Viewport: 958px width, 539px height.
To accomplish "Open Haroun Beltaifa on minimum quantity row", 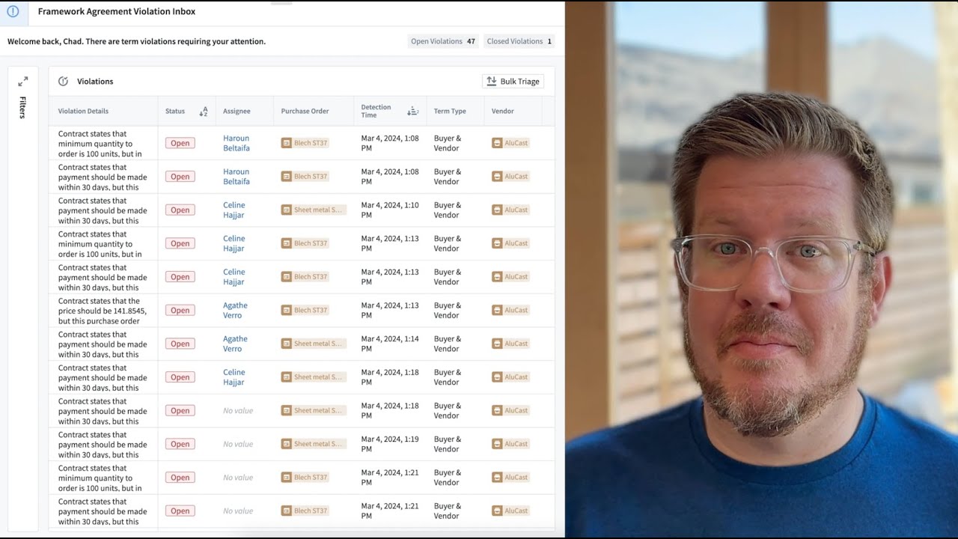I will pyautogui.click(x=237, y=143).
